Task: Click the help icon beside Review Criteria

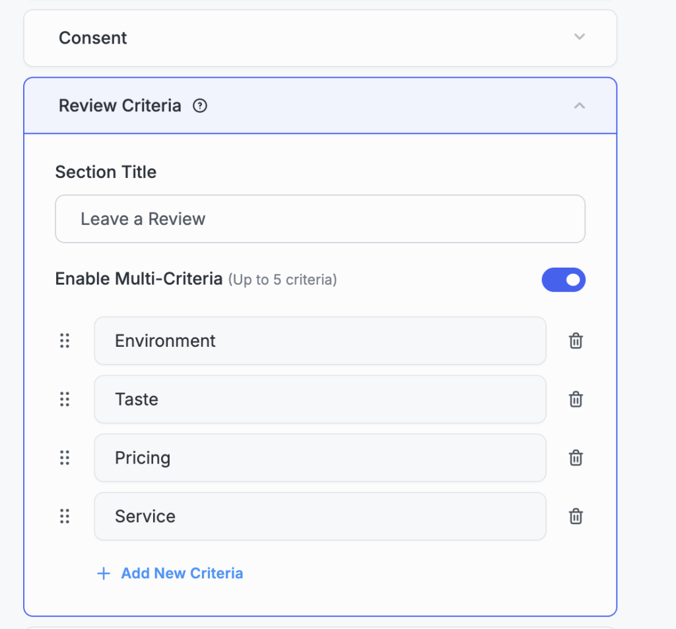Action: [x=199, y=105]
